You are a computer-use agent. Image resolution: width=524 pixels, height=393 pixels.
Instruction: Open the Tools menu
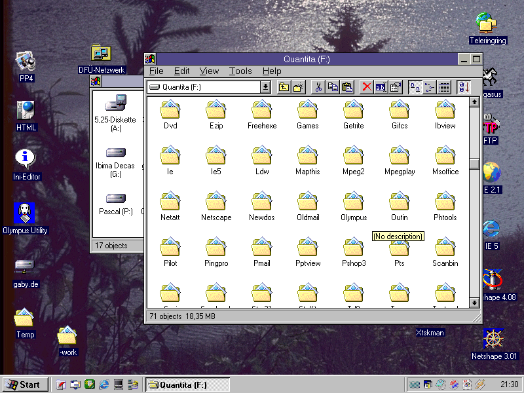pyautogui.click(x=240, y=71)
